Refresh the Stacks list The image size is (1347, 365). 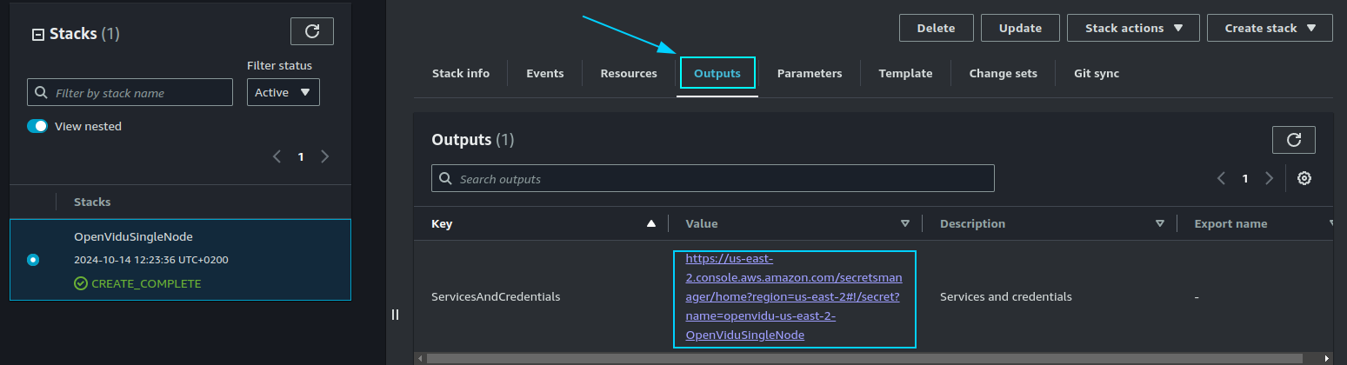tap(311, 31)
